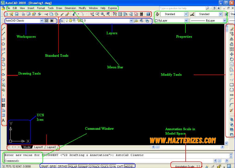
Task: Open the Express menu
Action: pyautogui.click(x=113, y=8)
